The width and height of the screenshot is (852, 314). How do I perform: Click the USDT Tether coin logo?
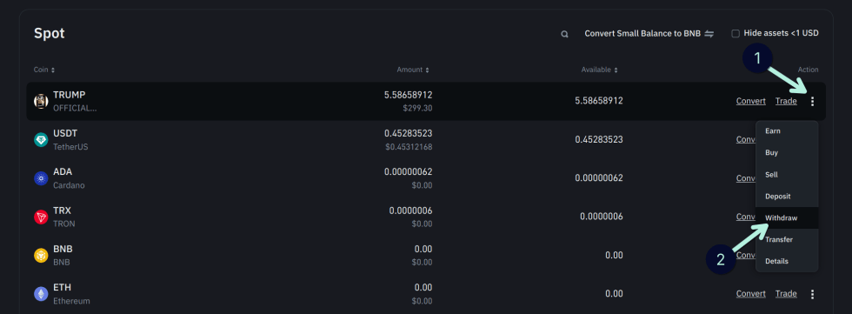click(x=41, y=140)
